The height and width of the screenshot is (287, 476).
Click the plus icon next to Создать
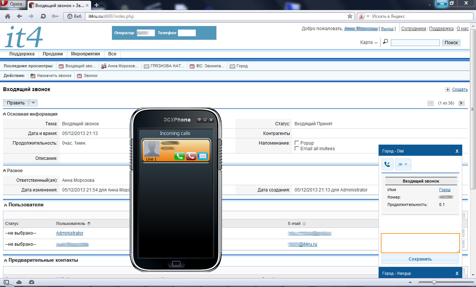(448, 90)
